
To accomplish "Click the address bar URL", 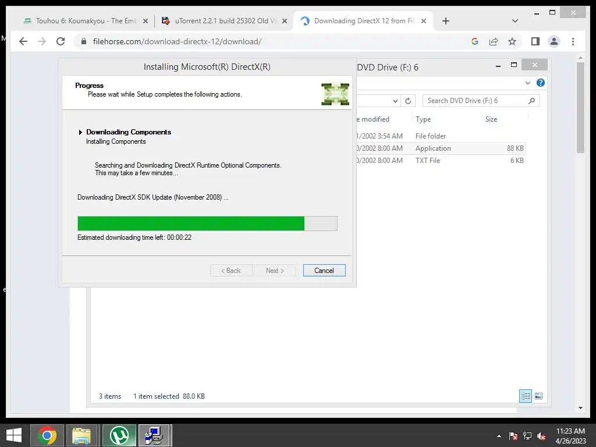I will point(177,41).
